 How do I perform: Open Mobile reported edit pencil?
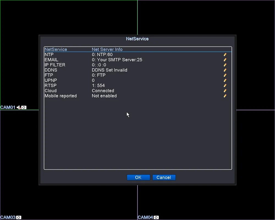pos(225,96)
